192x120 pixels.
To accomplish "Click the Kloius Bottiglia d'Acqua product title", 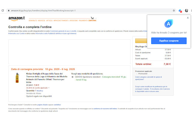I will 47,78.
